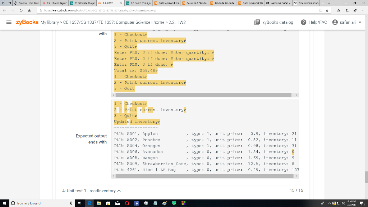
Task: Click the zyBooks logo
Action: [27, 22]
